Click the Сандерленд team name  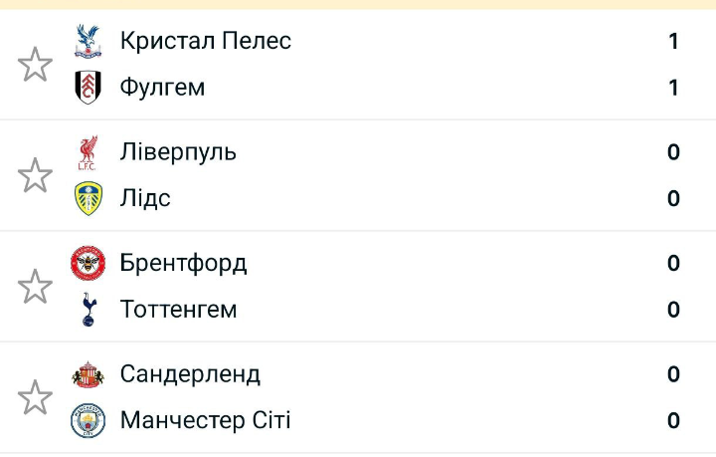click(190, 374)
